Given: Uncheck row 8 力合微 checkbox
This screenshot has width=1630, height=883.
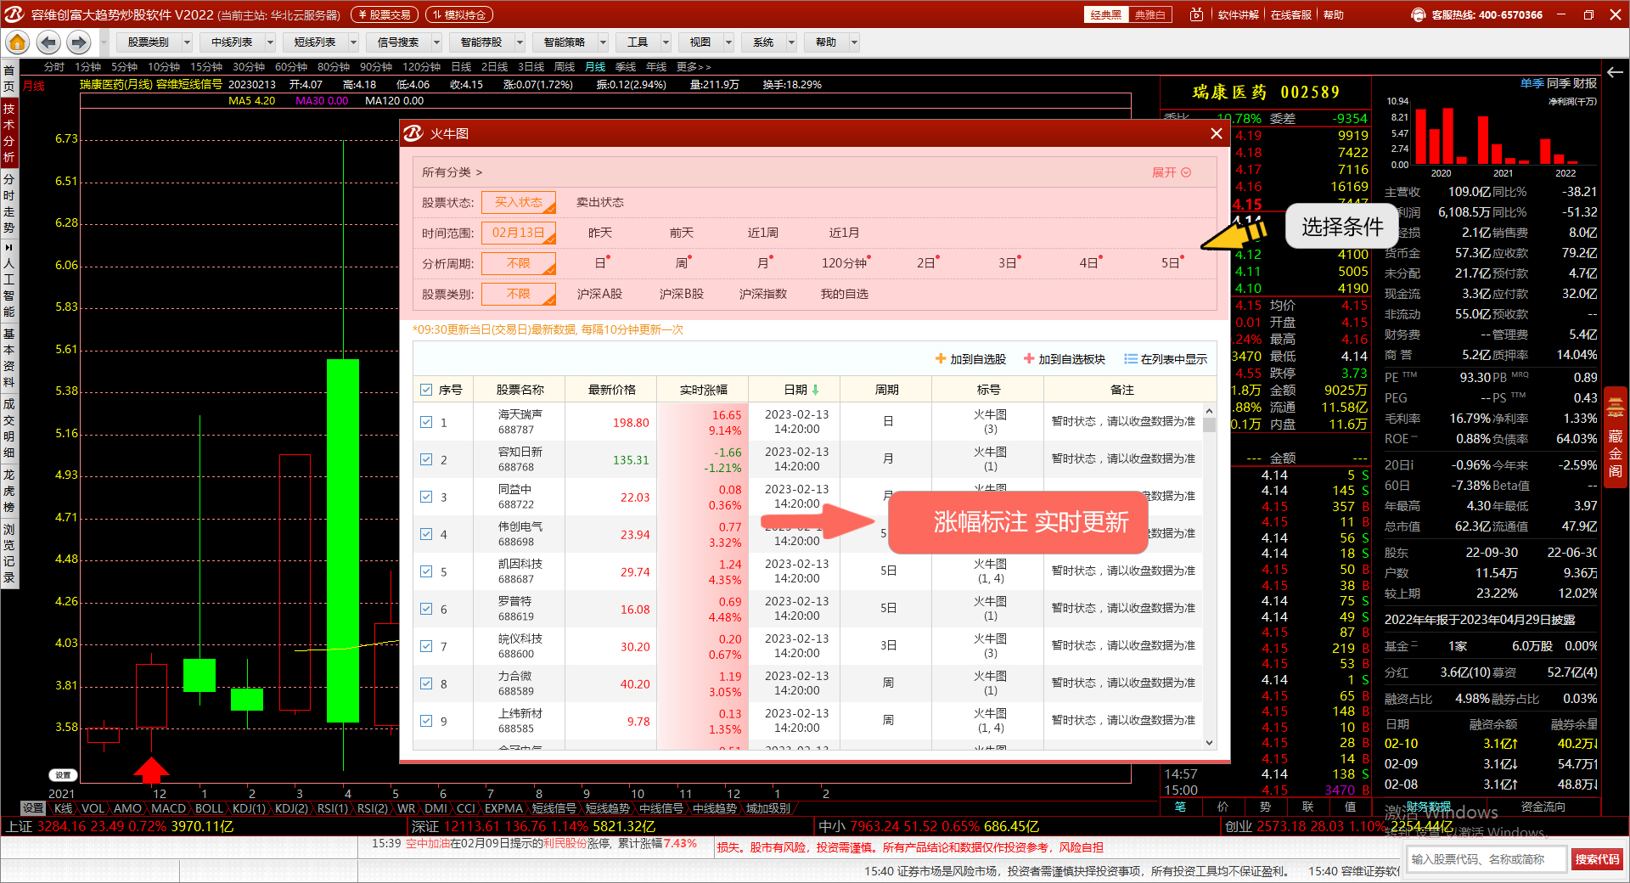Looking at the screenshot, I should point(426,683).
